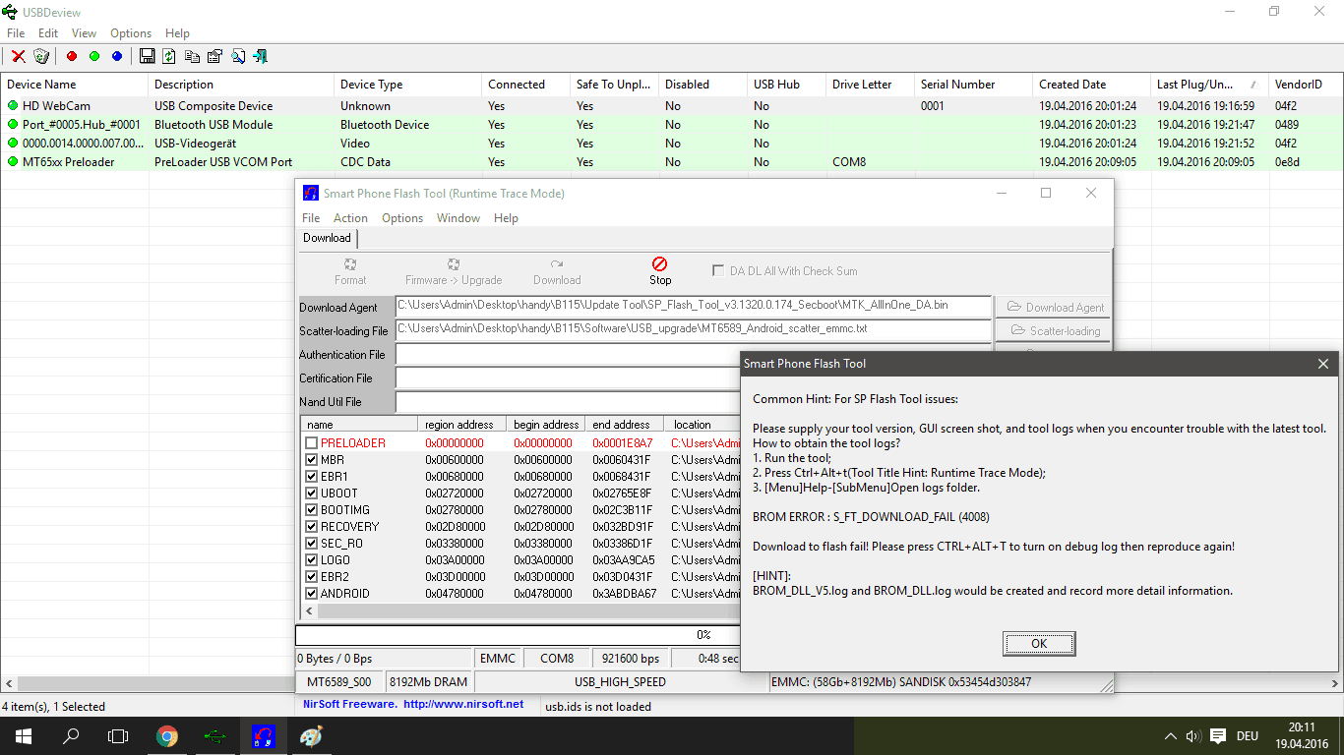
Task: Open the Flash Tool Help menu
Action: pyautogui.click(x=506, y=218)
